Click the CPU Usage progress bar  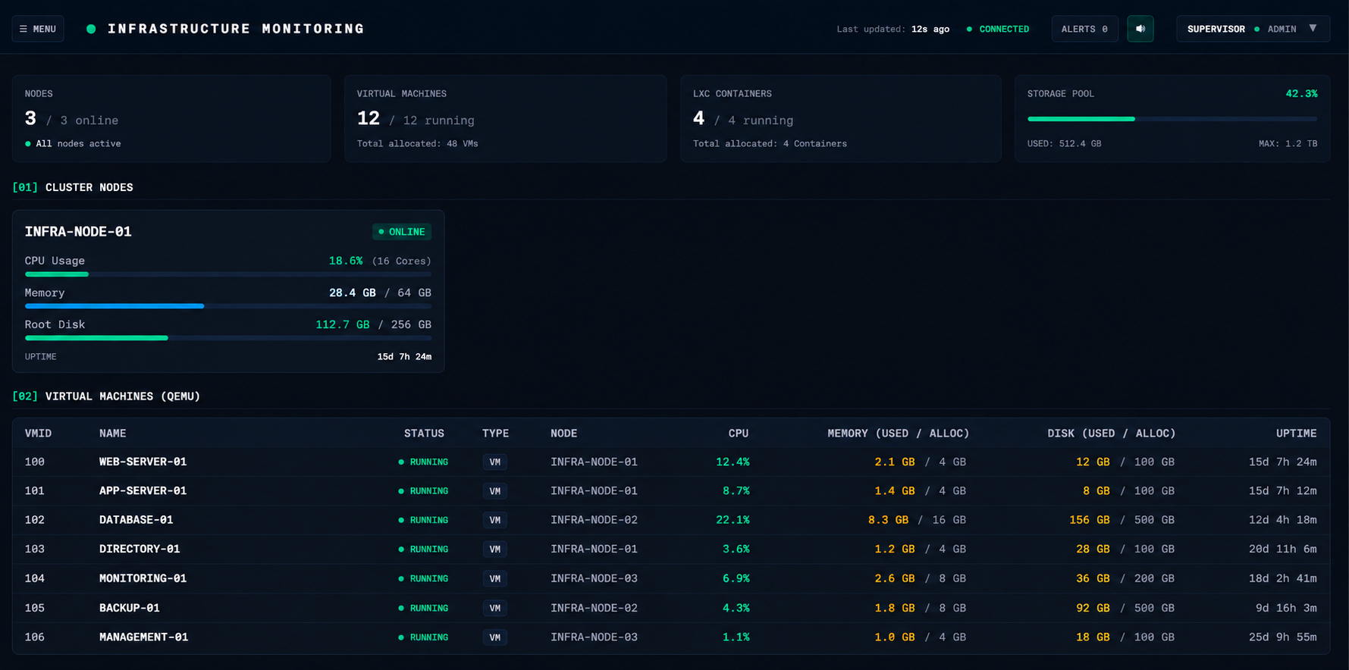[x=228, y=274]
